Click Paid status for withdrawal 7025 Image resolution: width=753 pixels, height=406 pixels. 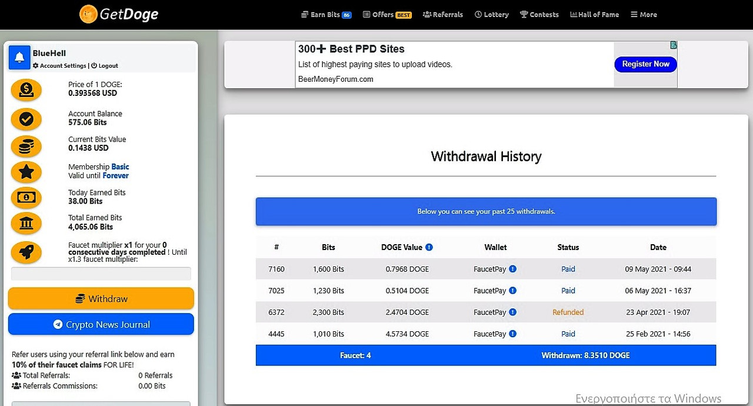(x=568, y=291)
